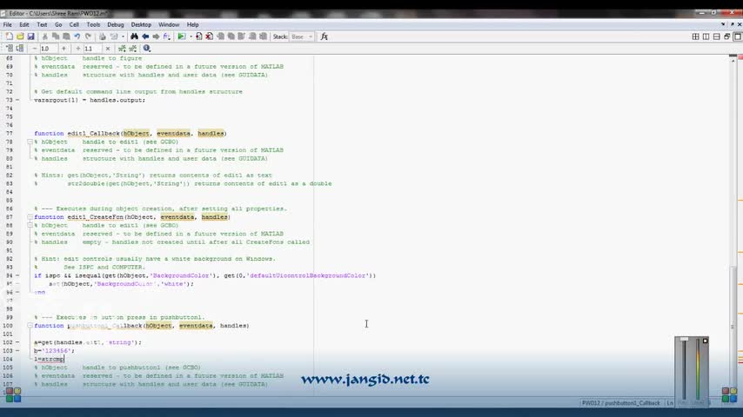Float editor documents icon
This screenshot has width=743, height=417.
(726, 36)
